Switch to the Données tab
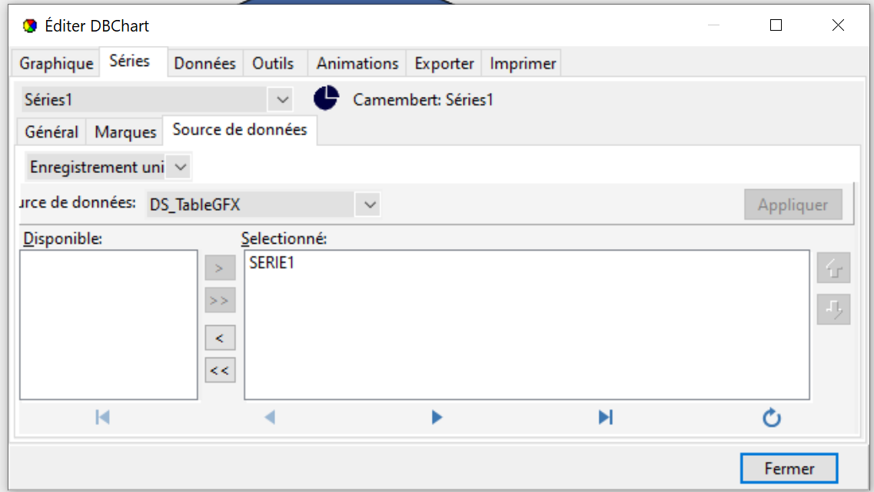 pyautogui.click(x=205, y=64)
